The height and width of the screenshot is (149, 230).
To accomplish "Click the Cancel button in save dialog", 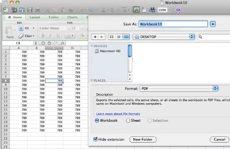I will click(220, 139).
